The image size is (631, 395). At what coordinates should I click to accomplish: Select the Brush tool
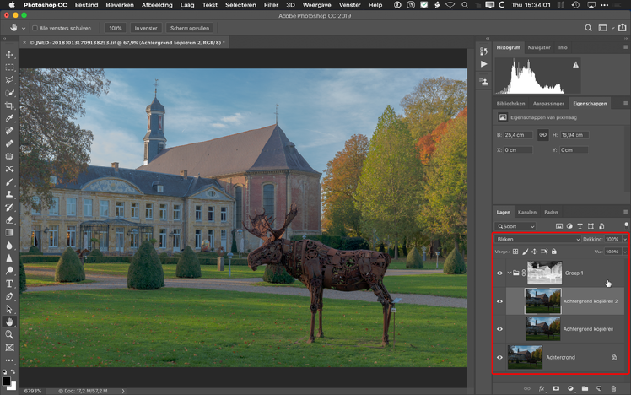(9, 181)
